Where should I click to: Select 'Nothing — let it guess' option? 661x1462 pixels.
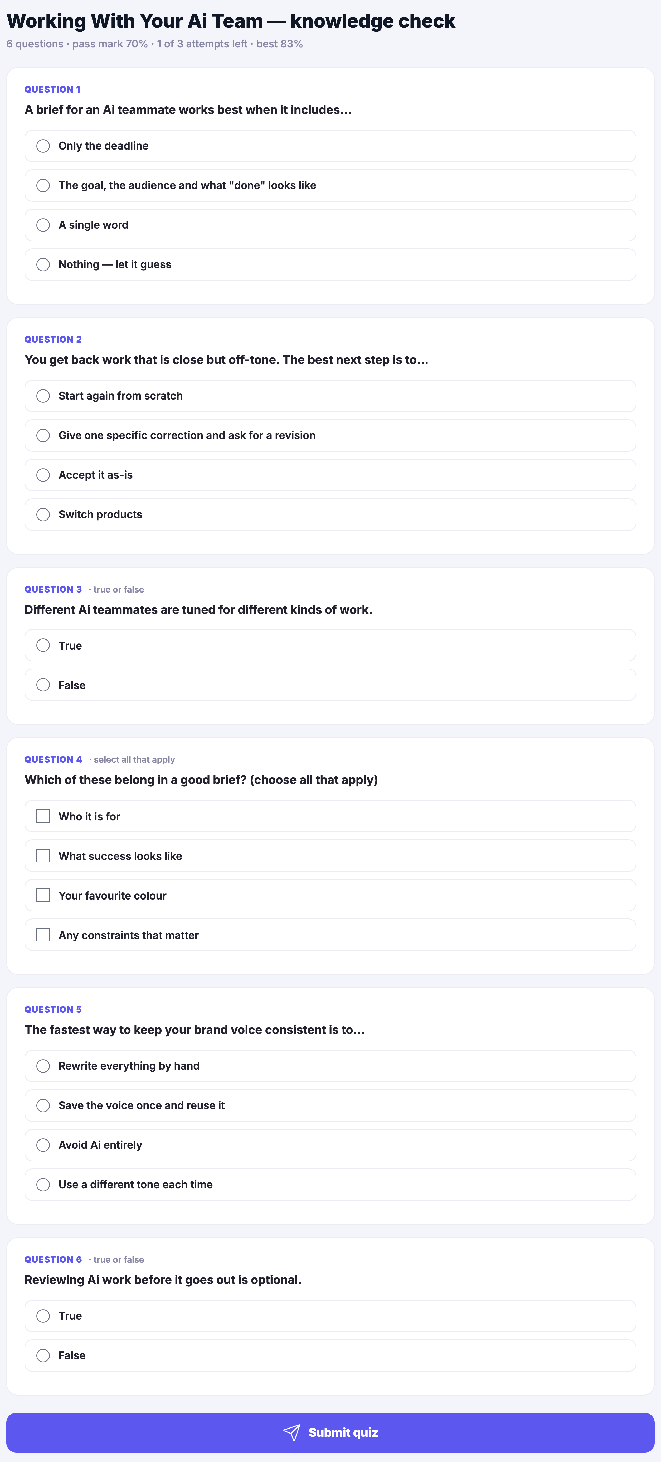pos(330,264)
